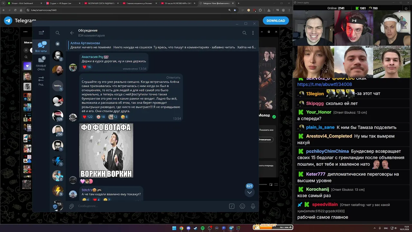This screenshot has width=412, height=232.
Task: Open chat with 128 unread badge
Action: click(58, 115)
